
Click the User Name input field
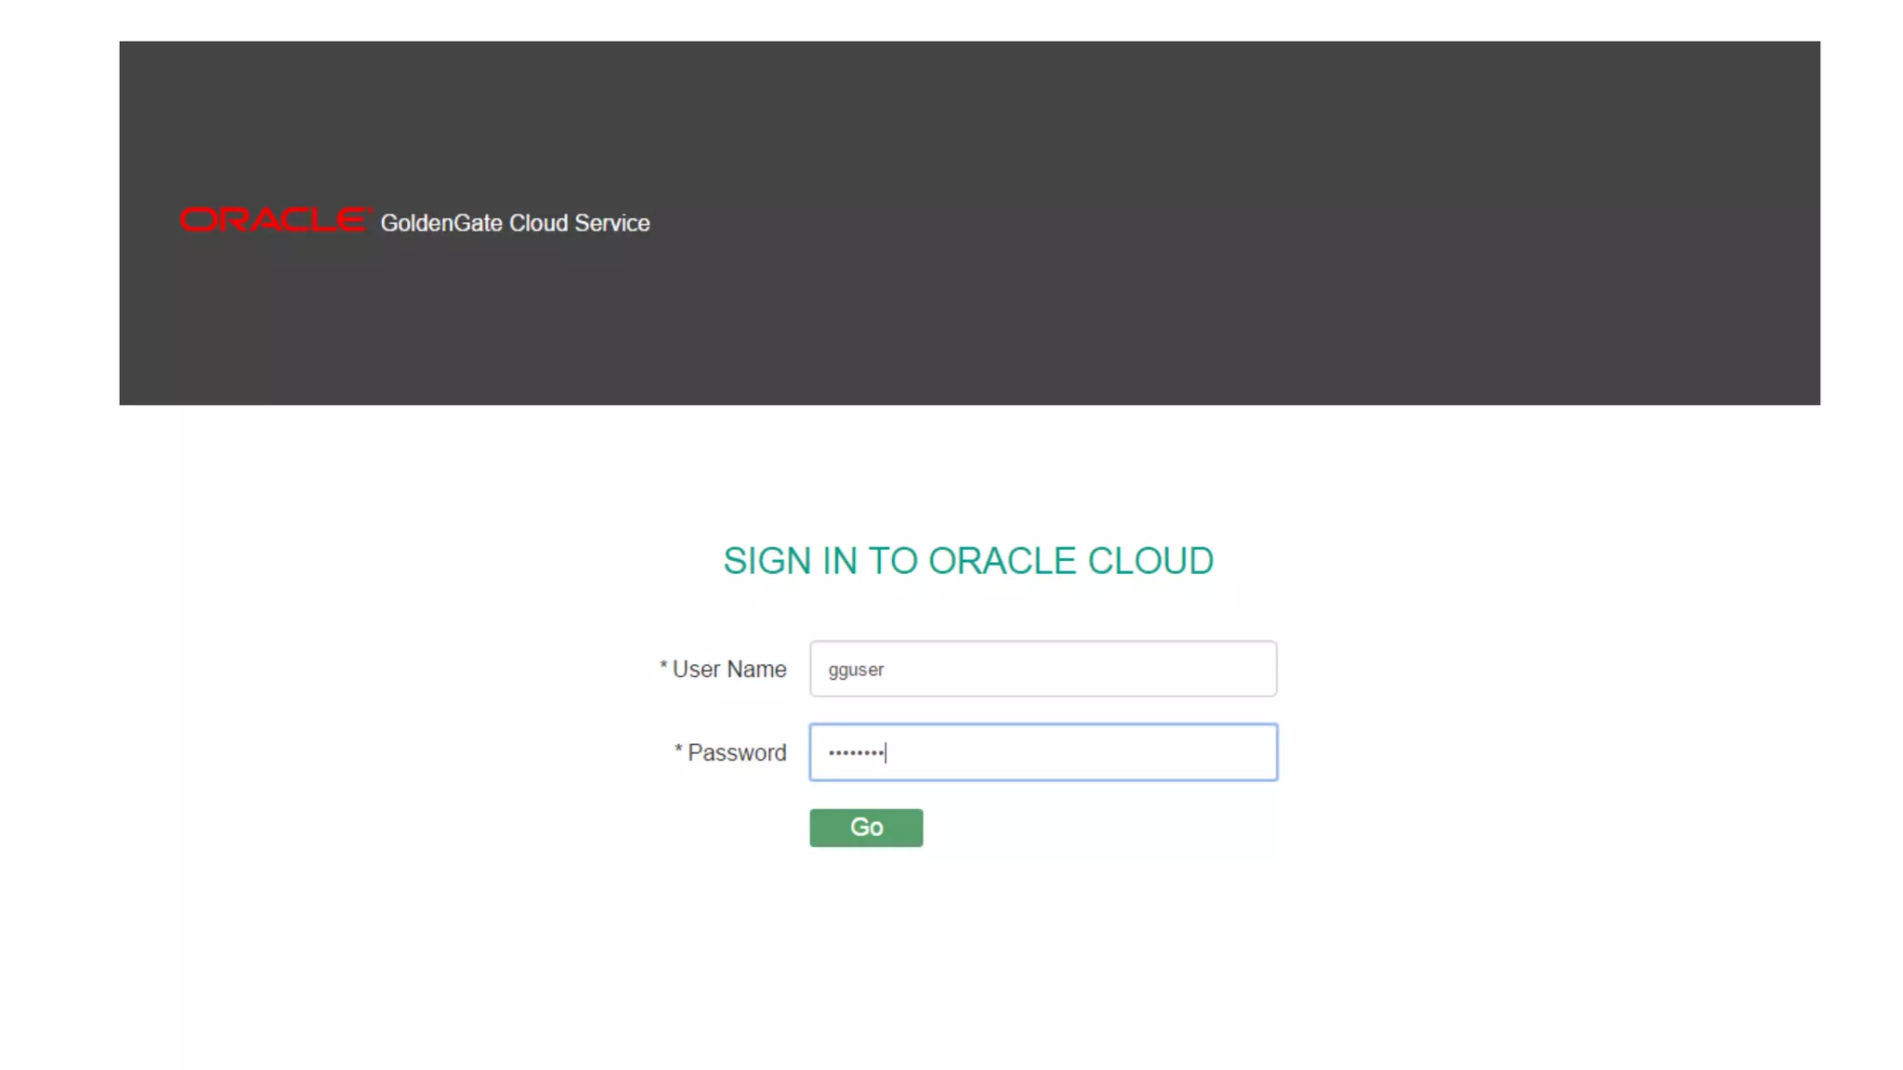(1043, 669)
